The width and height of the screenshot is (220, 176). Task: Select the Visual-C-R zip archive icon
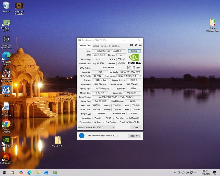tap(58, 142)
